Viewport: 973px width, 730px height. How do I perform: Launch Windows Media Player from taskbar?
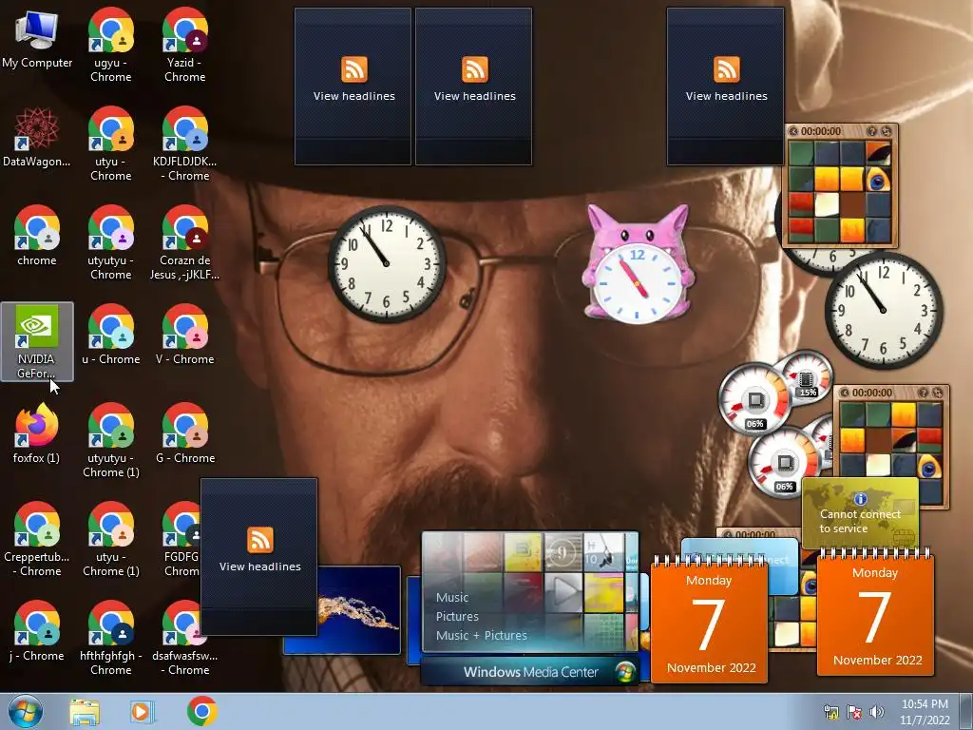coord(142,712)
